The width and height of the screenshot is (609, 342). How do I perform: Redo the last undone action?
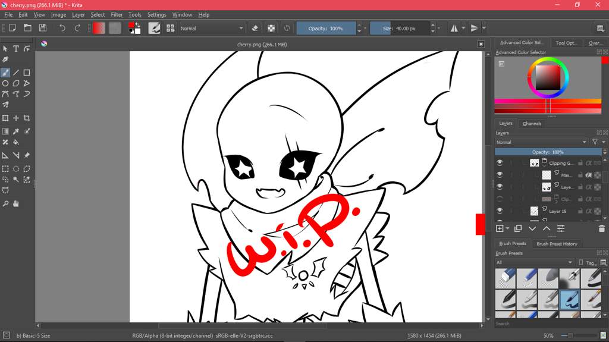tap(77, 28)
